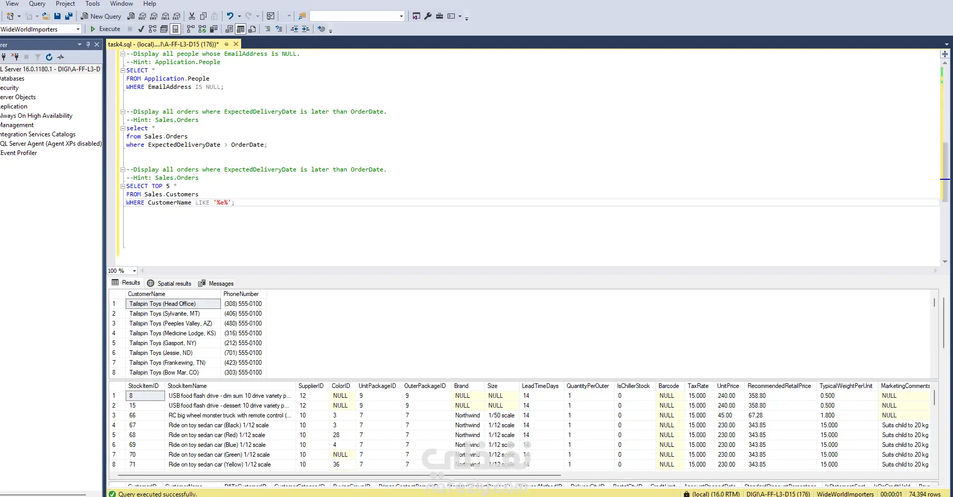Image resolution: width=953 pixels, height=497 pixels.
Task: Open a new MDX query
Action: pos(142,16)
